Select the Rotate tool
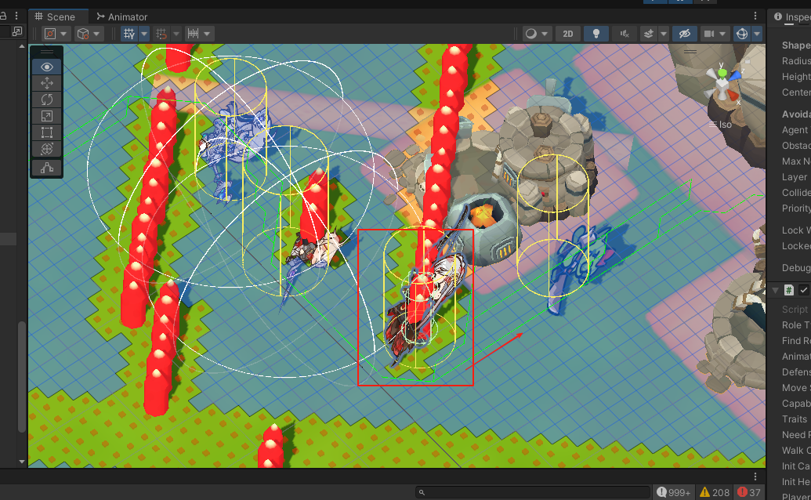The height and width of the screenshot is (500, 811). click(46, 100)
